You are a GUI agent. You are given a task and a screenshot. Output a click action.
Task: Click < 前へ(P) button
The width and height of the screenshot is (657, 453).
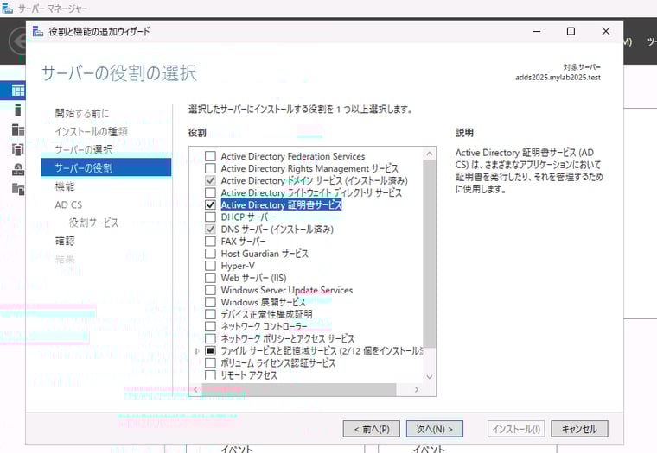tap(371, 429)
